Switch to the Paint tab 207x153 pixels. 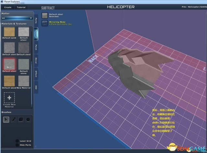(36, 47)
